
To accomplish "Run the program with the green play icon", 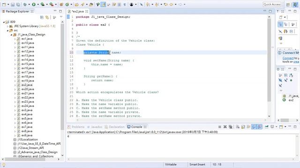I will pyautogui.click(x=34, y=4).
